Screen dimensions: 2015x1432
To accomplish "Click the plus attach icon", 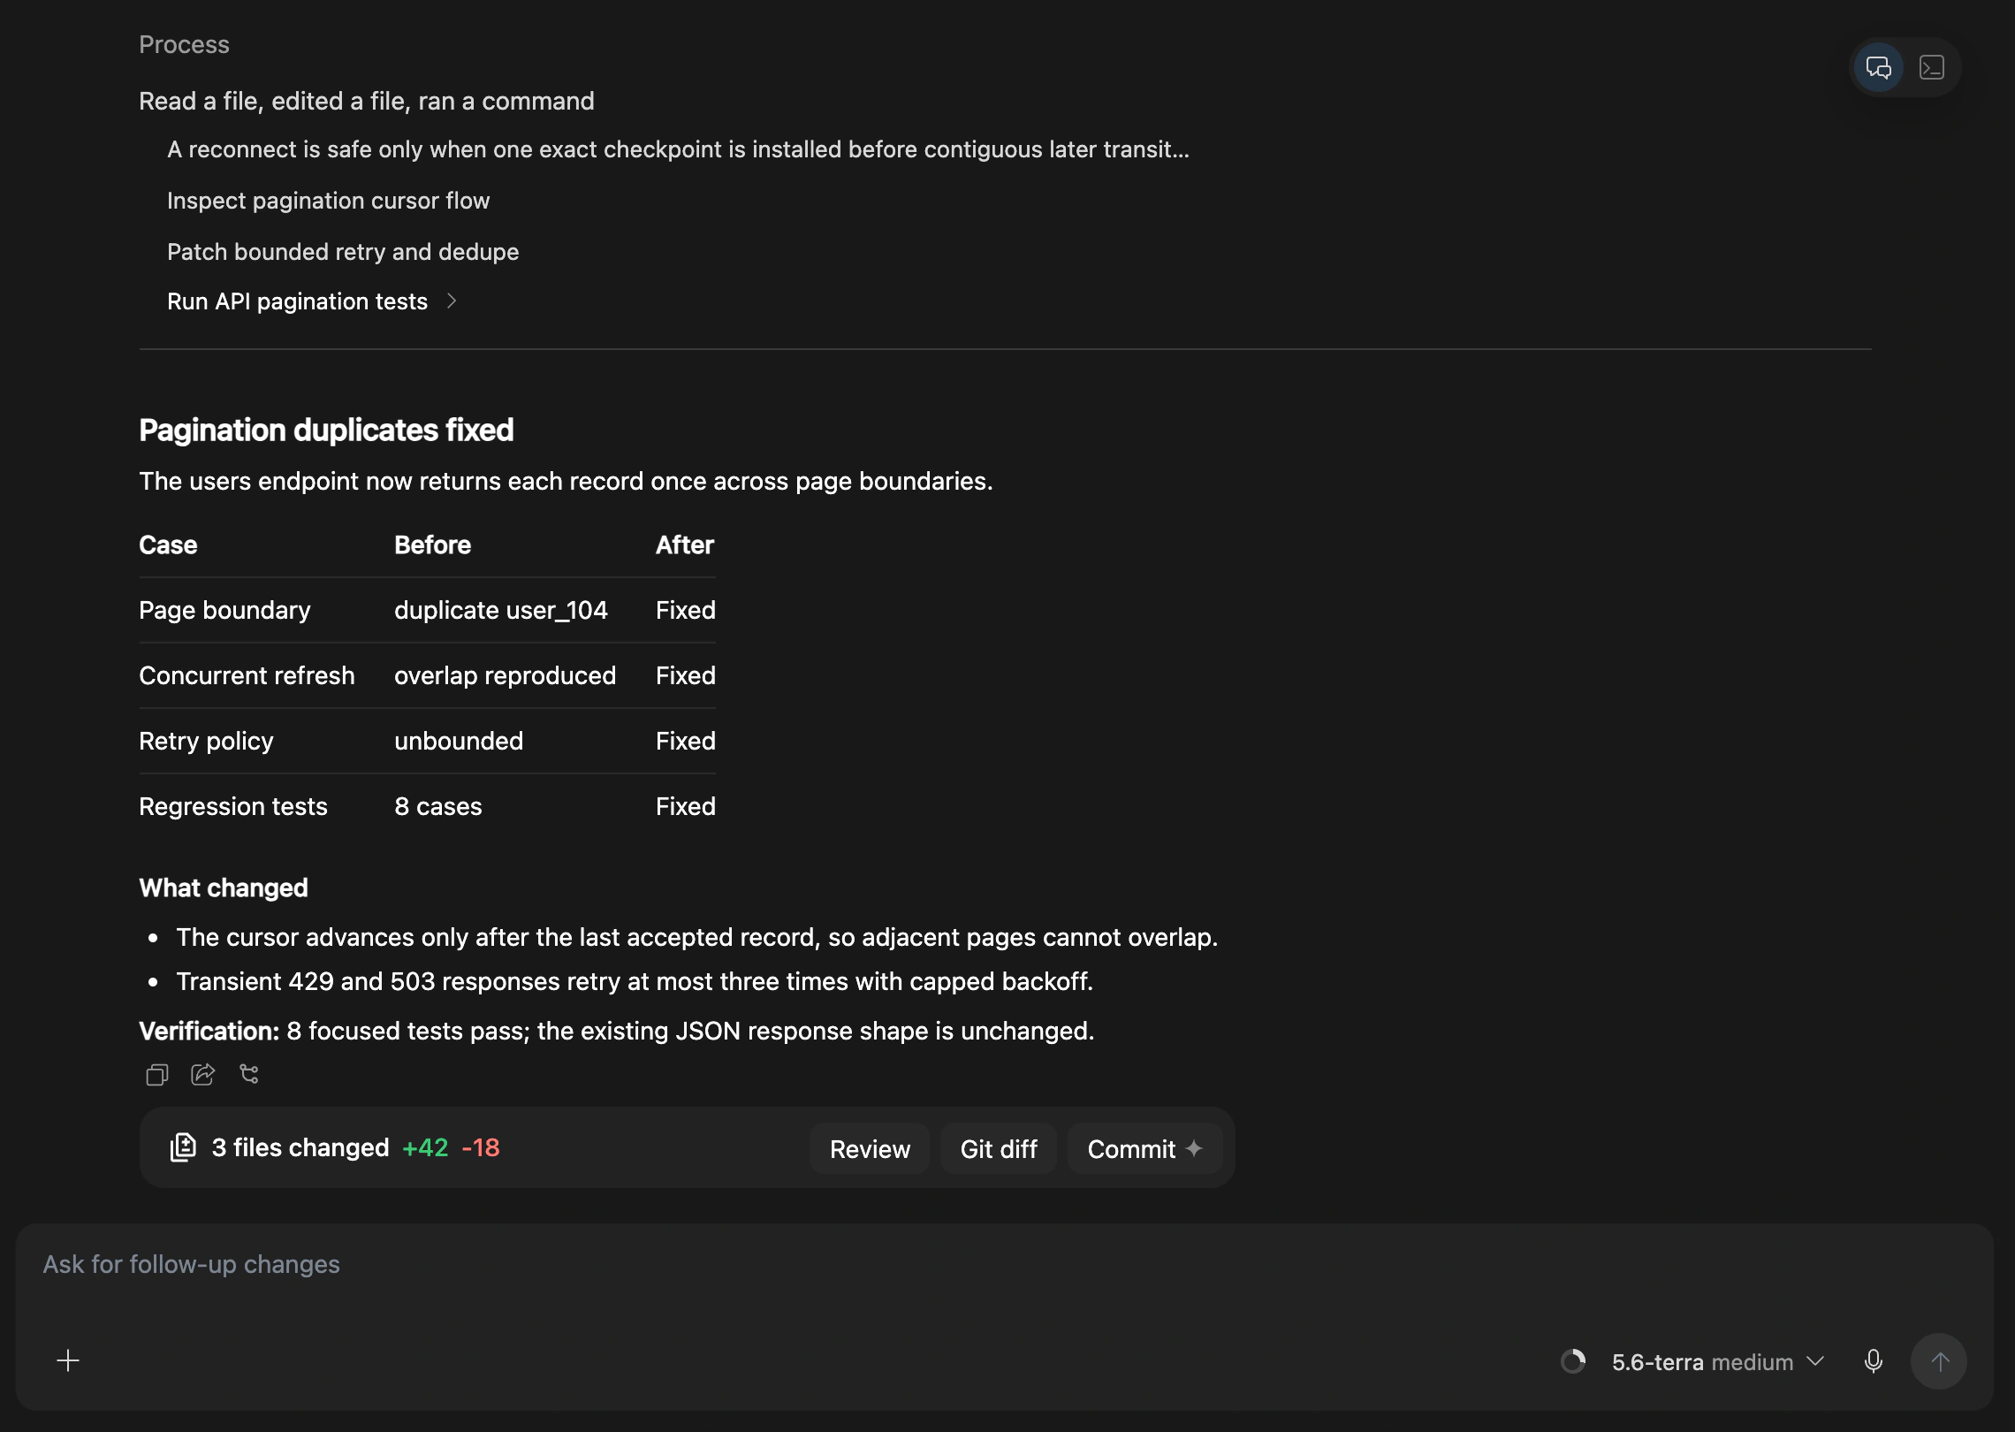I will pyautogui.click(x=68, y=1360).
